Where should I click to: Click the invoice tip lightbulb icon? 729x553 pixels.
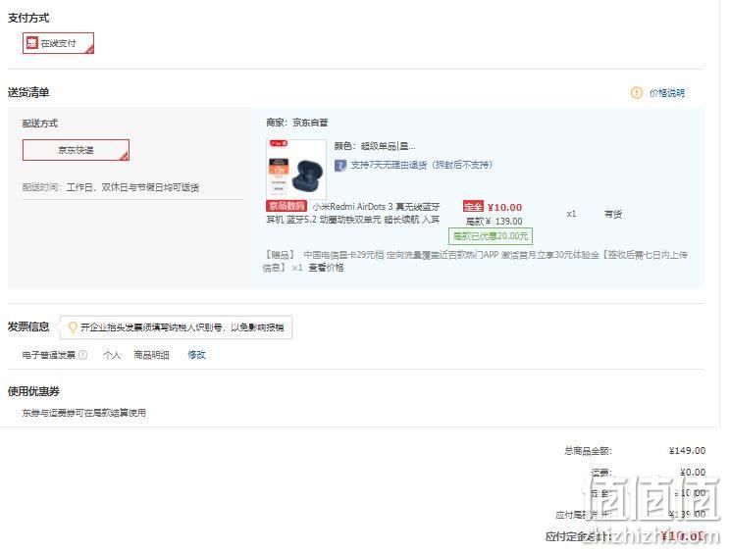73,327
